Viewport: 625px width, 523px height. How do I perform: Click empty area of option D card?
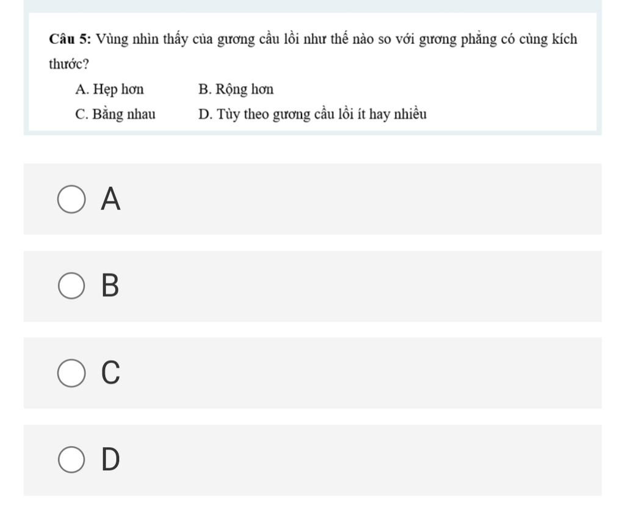359,460
